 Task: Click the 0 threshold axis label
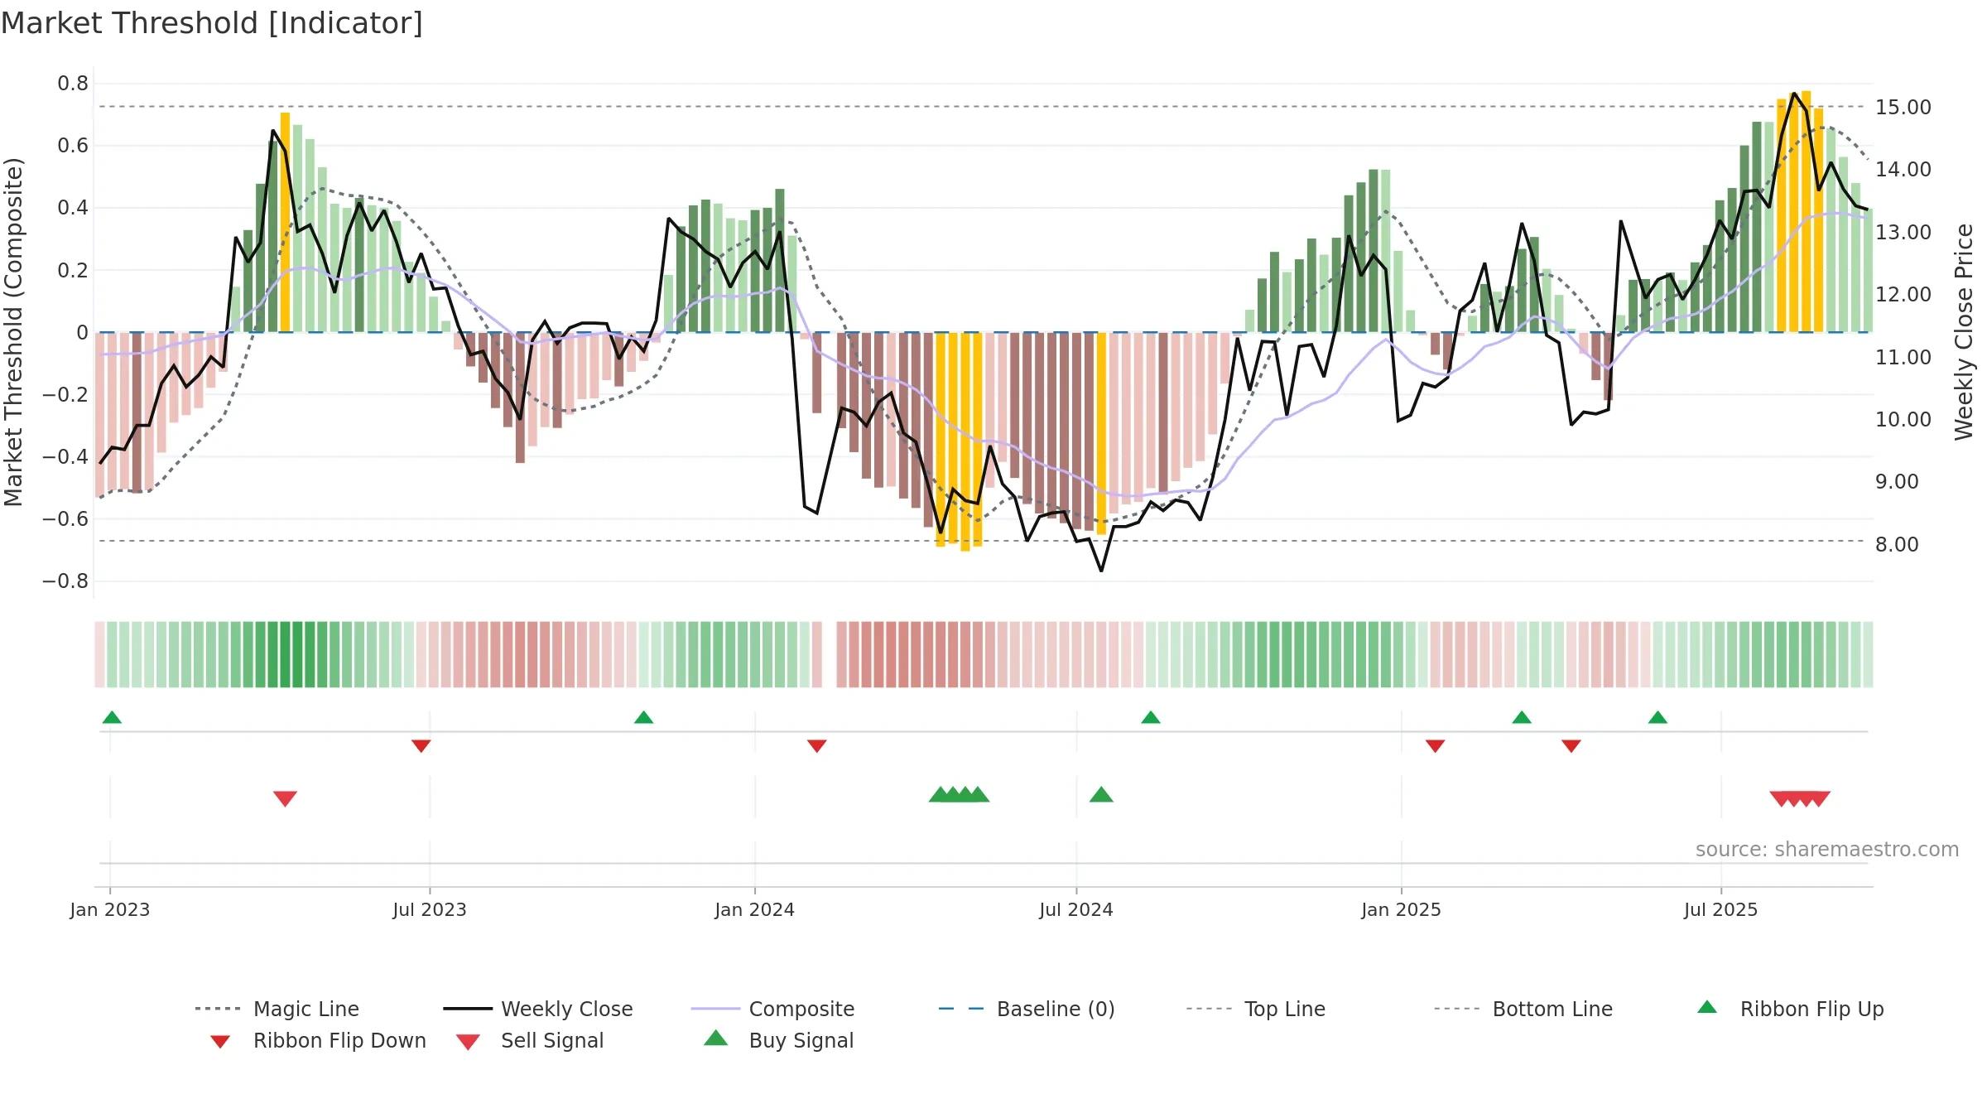[x=82, y=332]
